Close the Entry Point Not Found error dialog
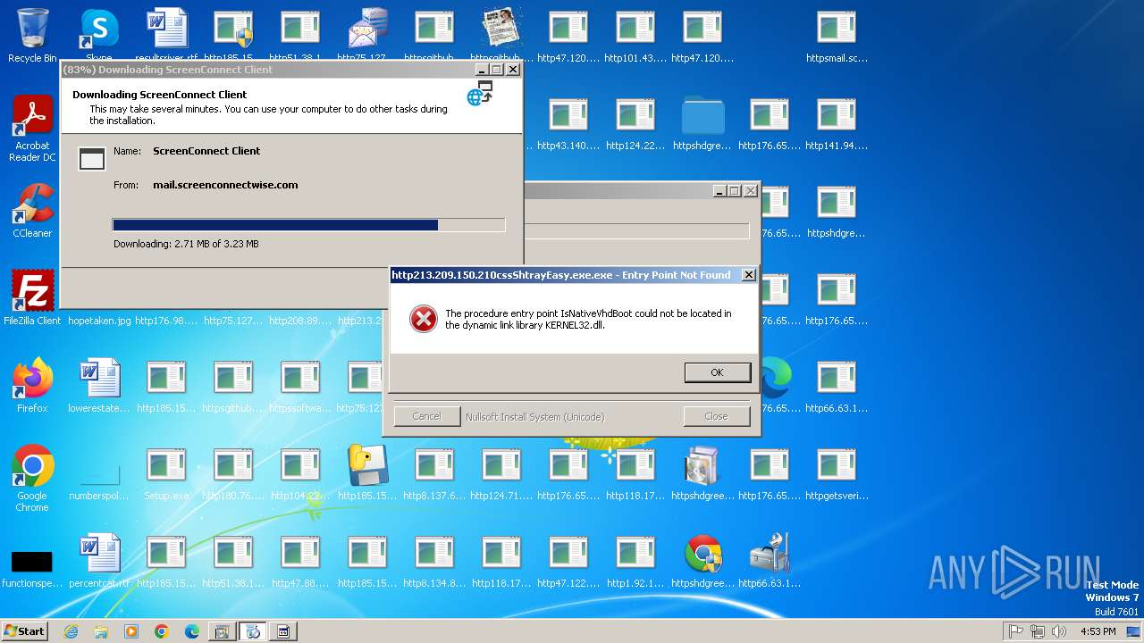This screenshot has width=1144, height=643. tap(749, 275)
